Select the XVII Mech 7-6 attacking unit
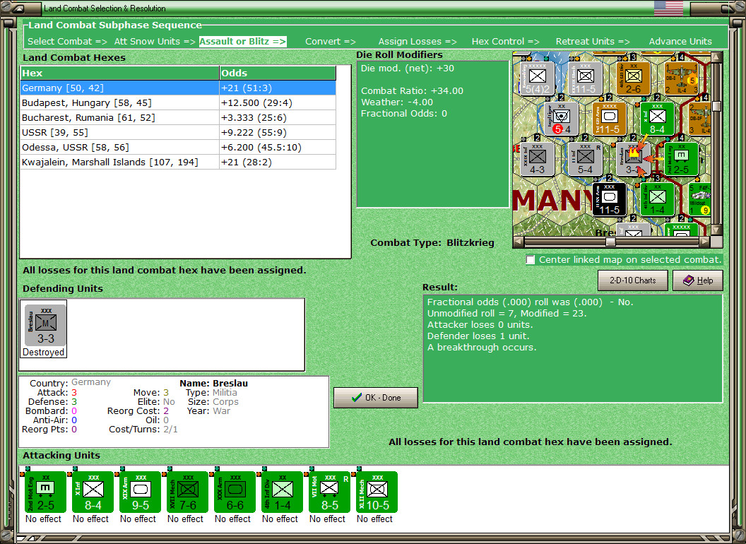This screenshot has width=746, height=544. pyautogui.click(x=187, y=492)
